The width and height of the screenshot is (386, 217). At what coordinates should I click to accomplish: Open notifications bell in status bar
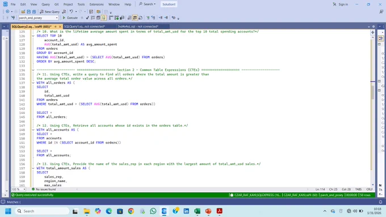coord(380,202)
